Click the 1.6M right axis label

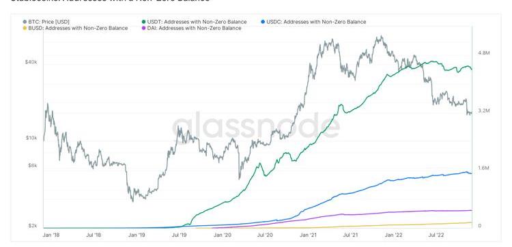tap(484, 169)
